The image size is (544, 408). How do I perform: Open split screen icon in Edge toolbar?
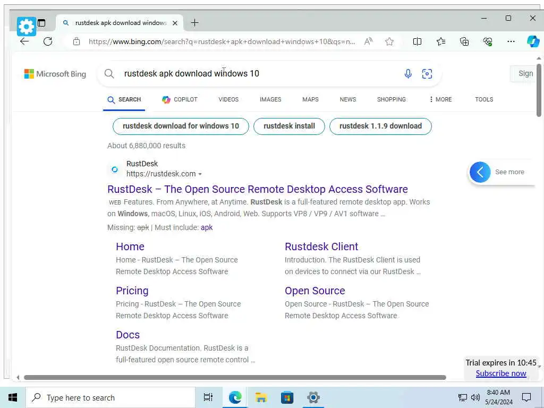(x=418, y=41)
